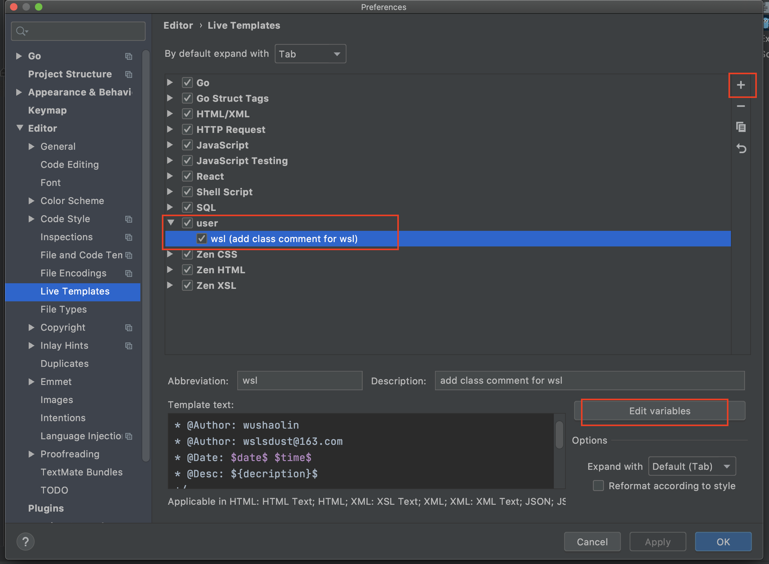769x564 pixels.
Task: Toggle the Zen HTML group checkbox
Action: point(187,270)
